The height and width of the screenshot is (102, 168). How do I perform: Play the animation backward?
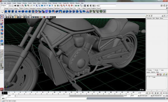[x=155, y=93]
